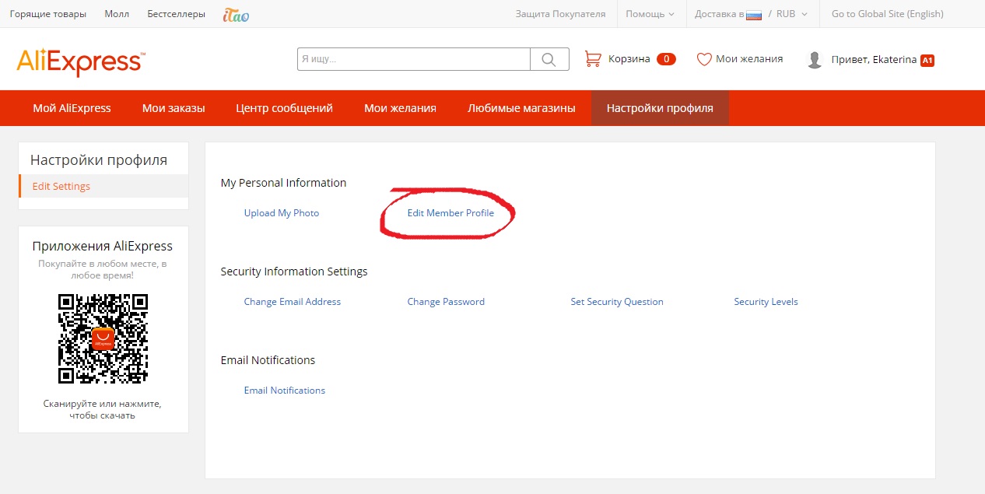The image size is (985, 494).
Task: Click the Корзина cart link
Action: 629,59
